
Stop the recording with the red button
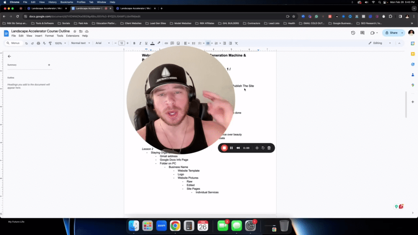(224, 148)
